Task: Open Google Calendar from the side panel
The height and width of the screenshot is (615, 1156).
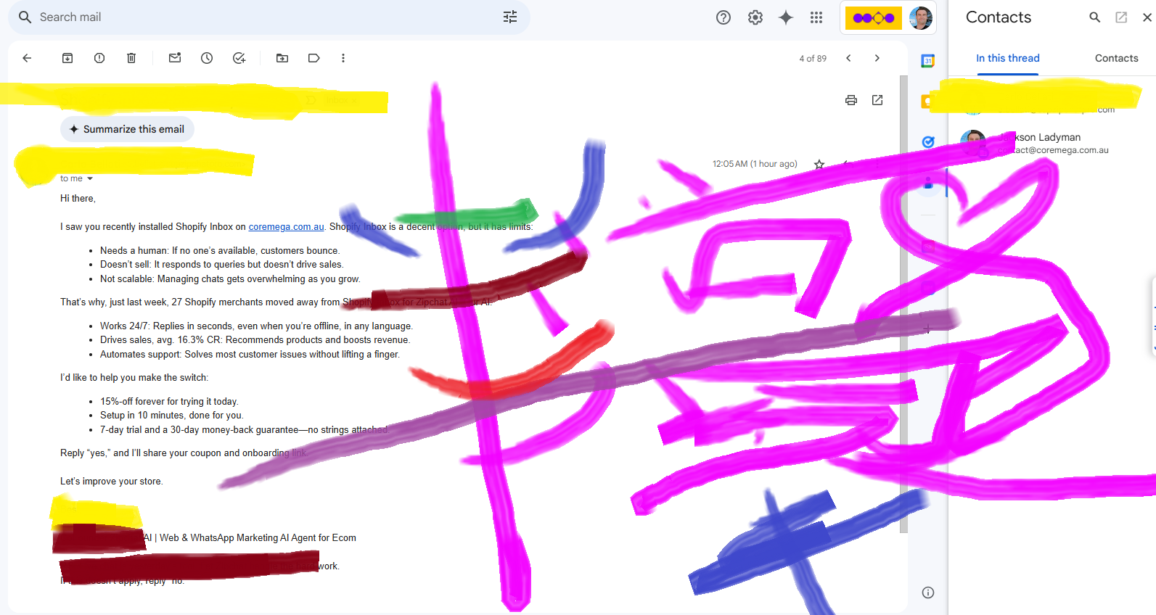Action: tap(927, 61)
